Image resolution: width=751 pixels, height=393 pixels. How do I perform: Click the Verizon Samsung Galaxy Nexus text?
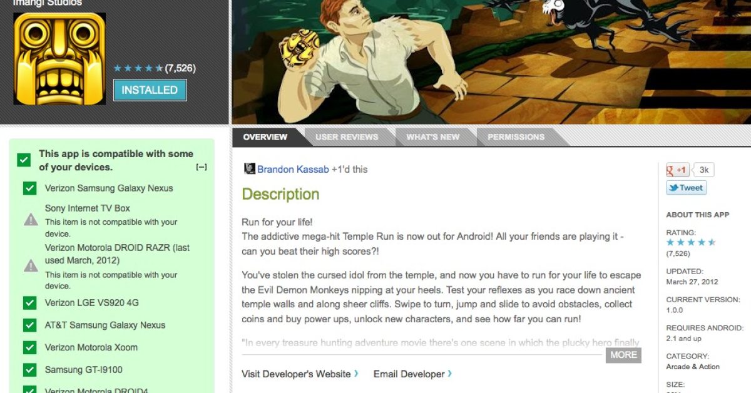[x=109, y=188]
